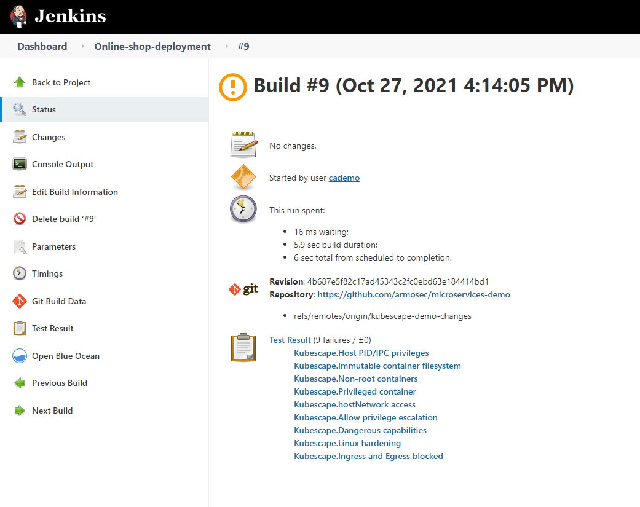
Task: Click the Console Output terminal icon
Action: point(20,164)
